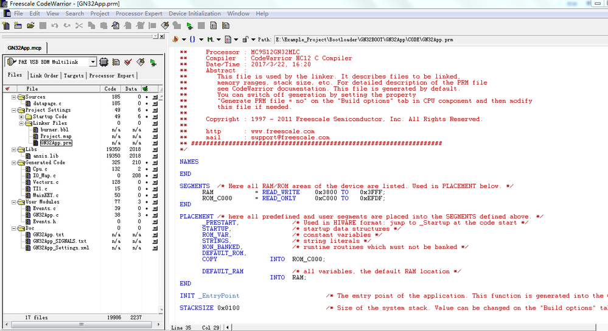Open the Processor Expert menu
608x331 pixels.
click(139, 13)
